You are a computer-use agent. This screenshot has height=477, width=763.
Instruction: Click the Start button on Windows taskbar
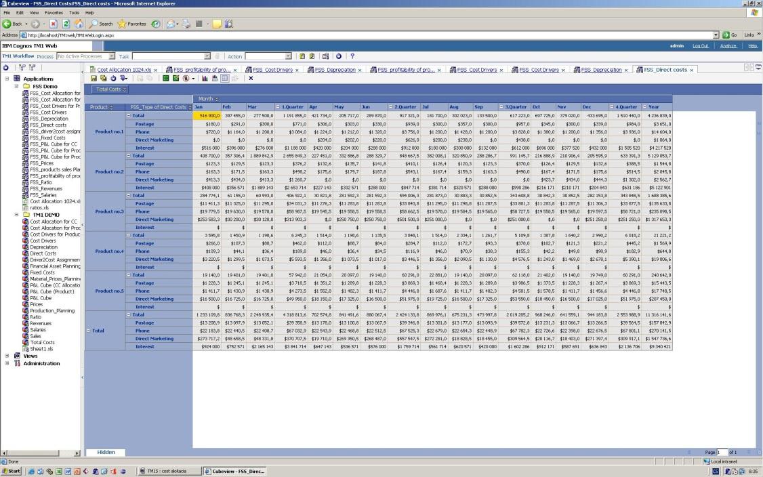pos(12,471)
